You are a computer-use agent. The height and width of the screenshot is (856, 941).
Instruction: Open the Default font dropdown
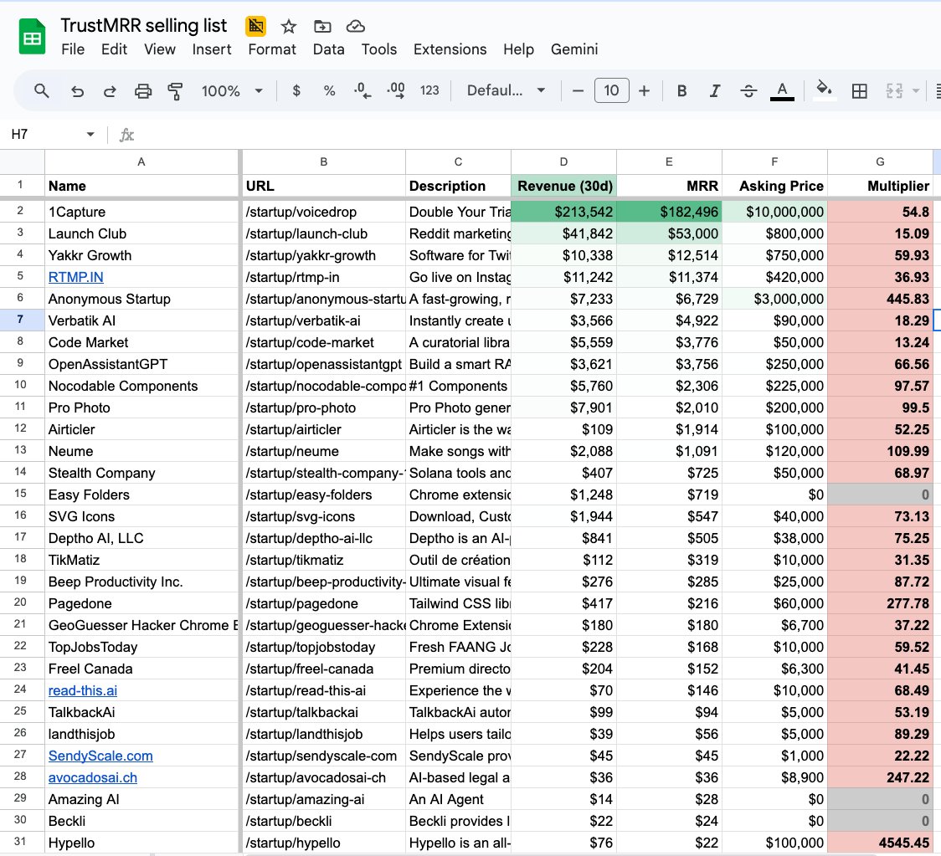[505, 90]
